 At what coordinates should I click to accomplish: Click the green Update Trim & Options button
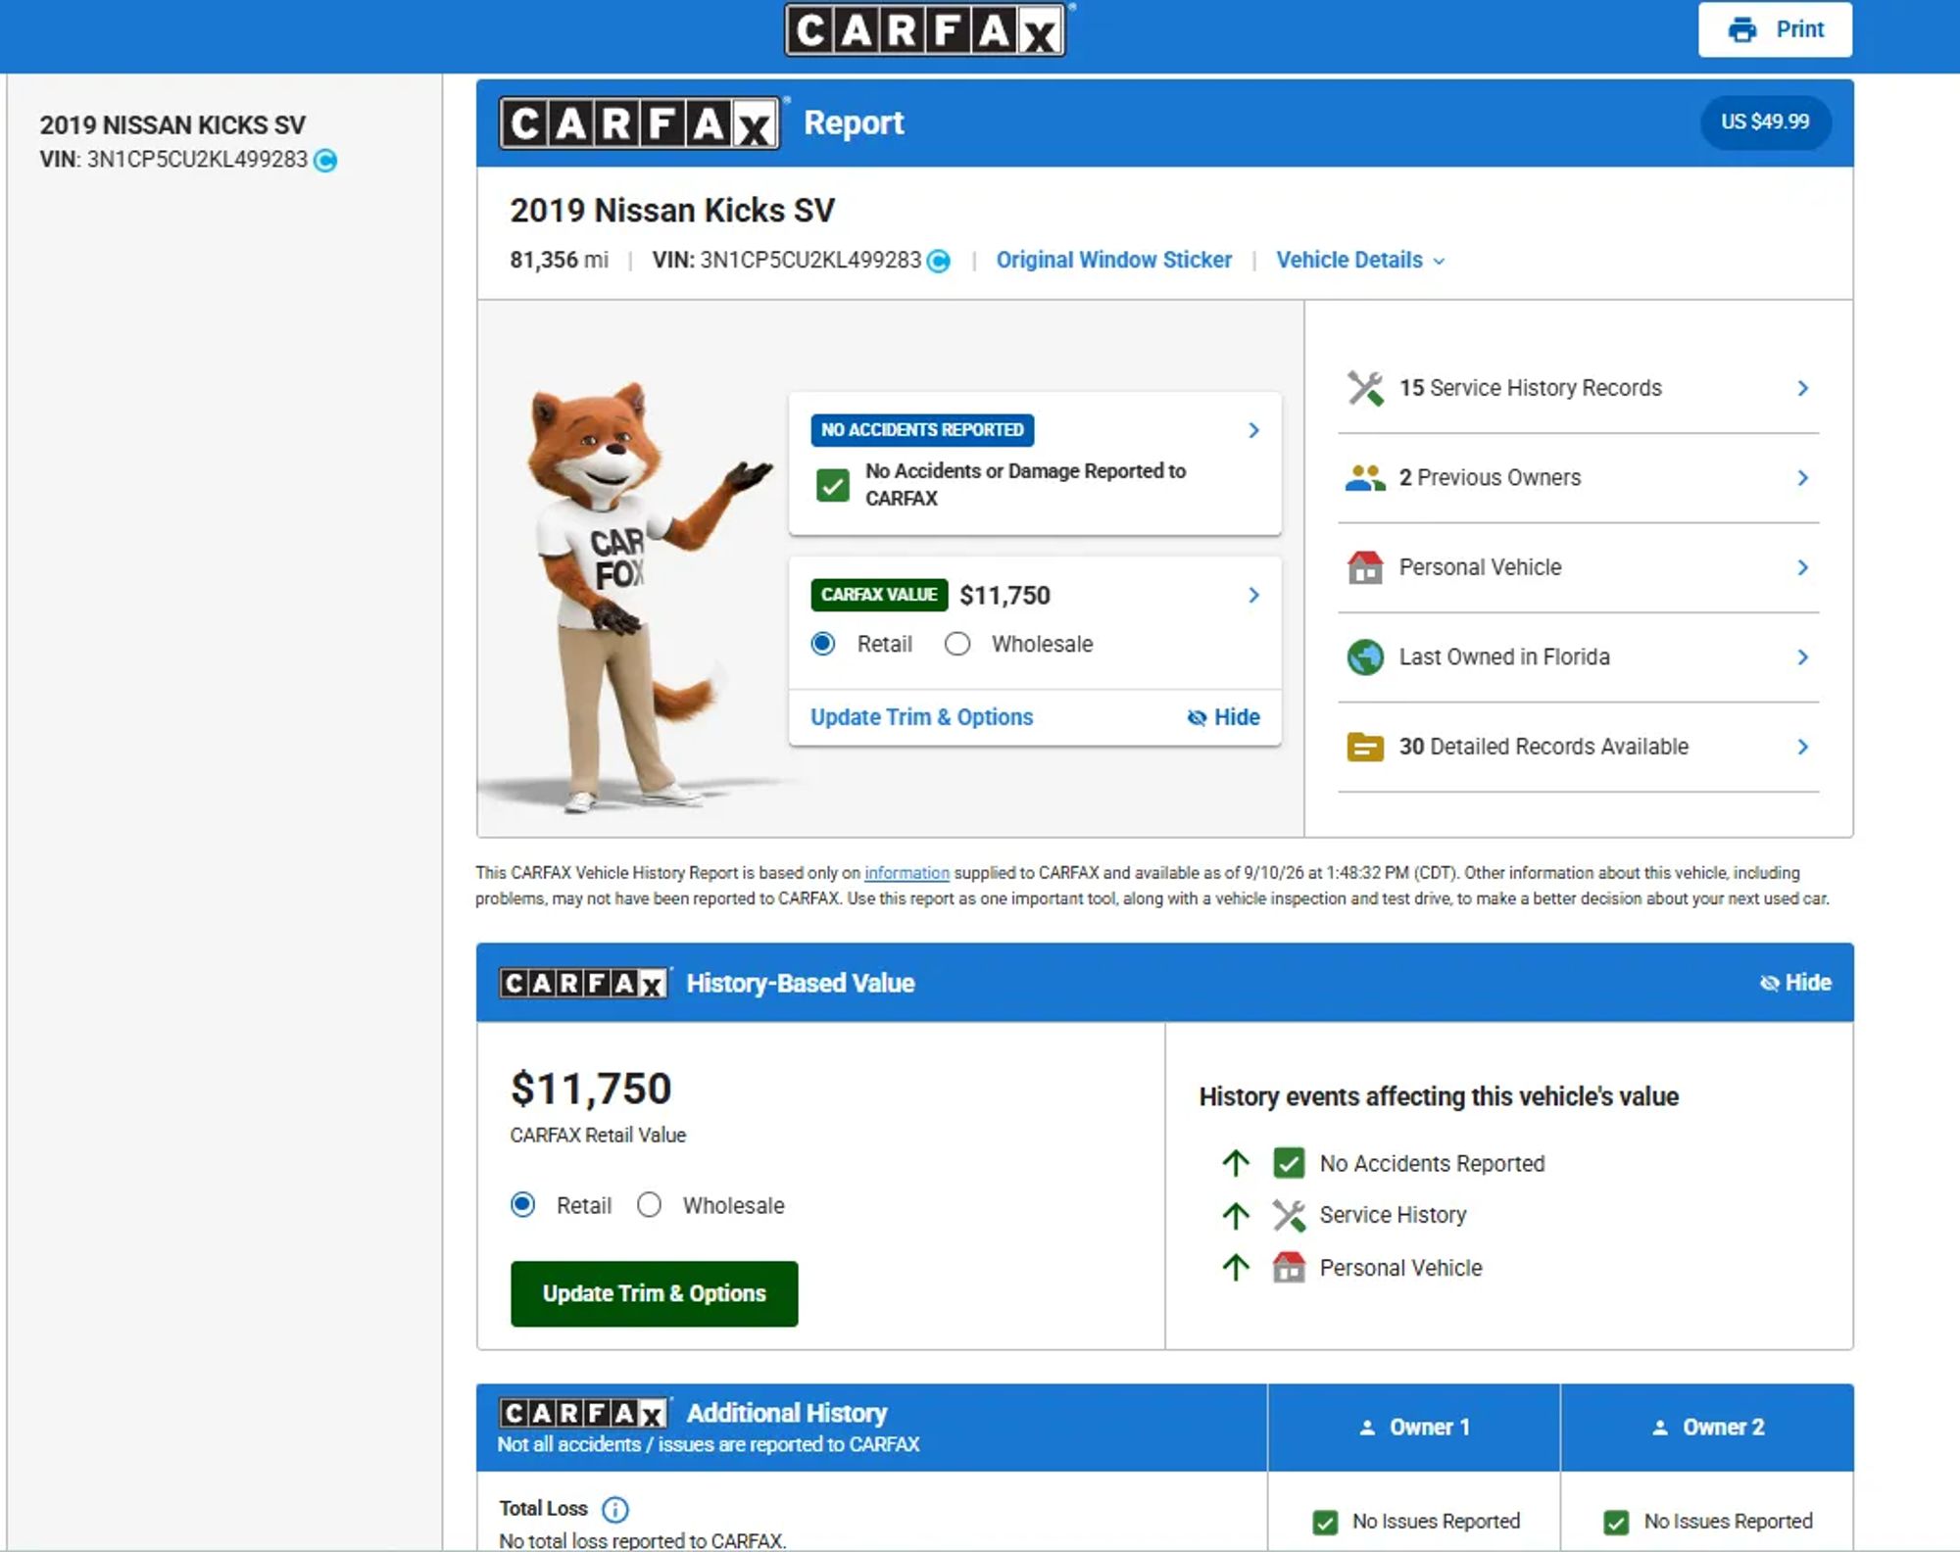click(x=654, y=1293)
